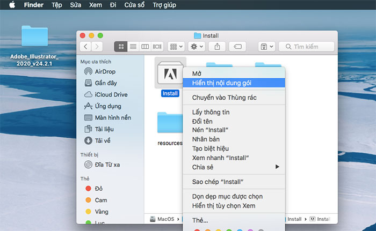Choose Hiển thị nội dung gói

point(234,83)
